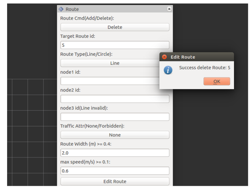Image resolution: width=252 pixels, height=187 pixels.
Task: Select the node2 id input box
Action: coord(115,99)
